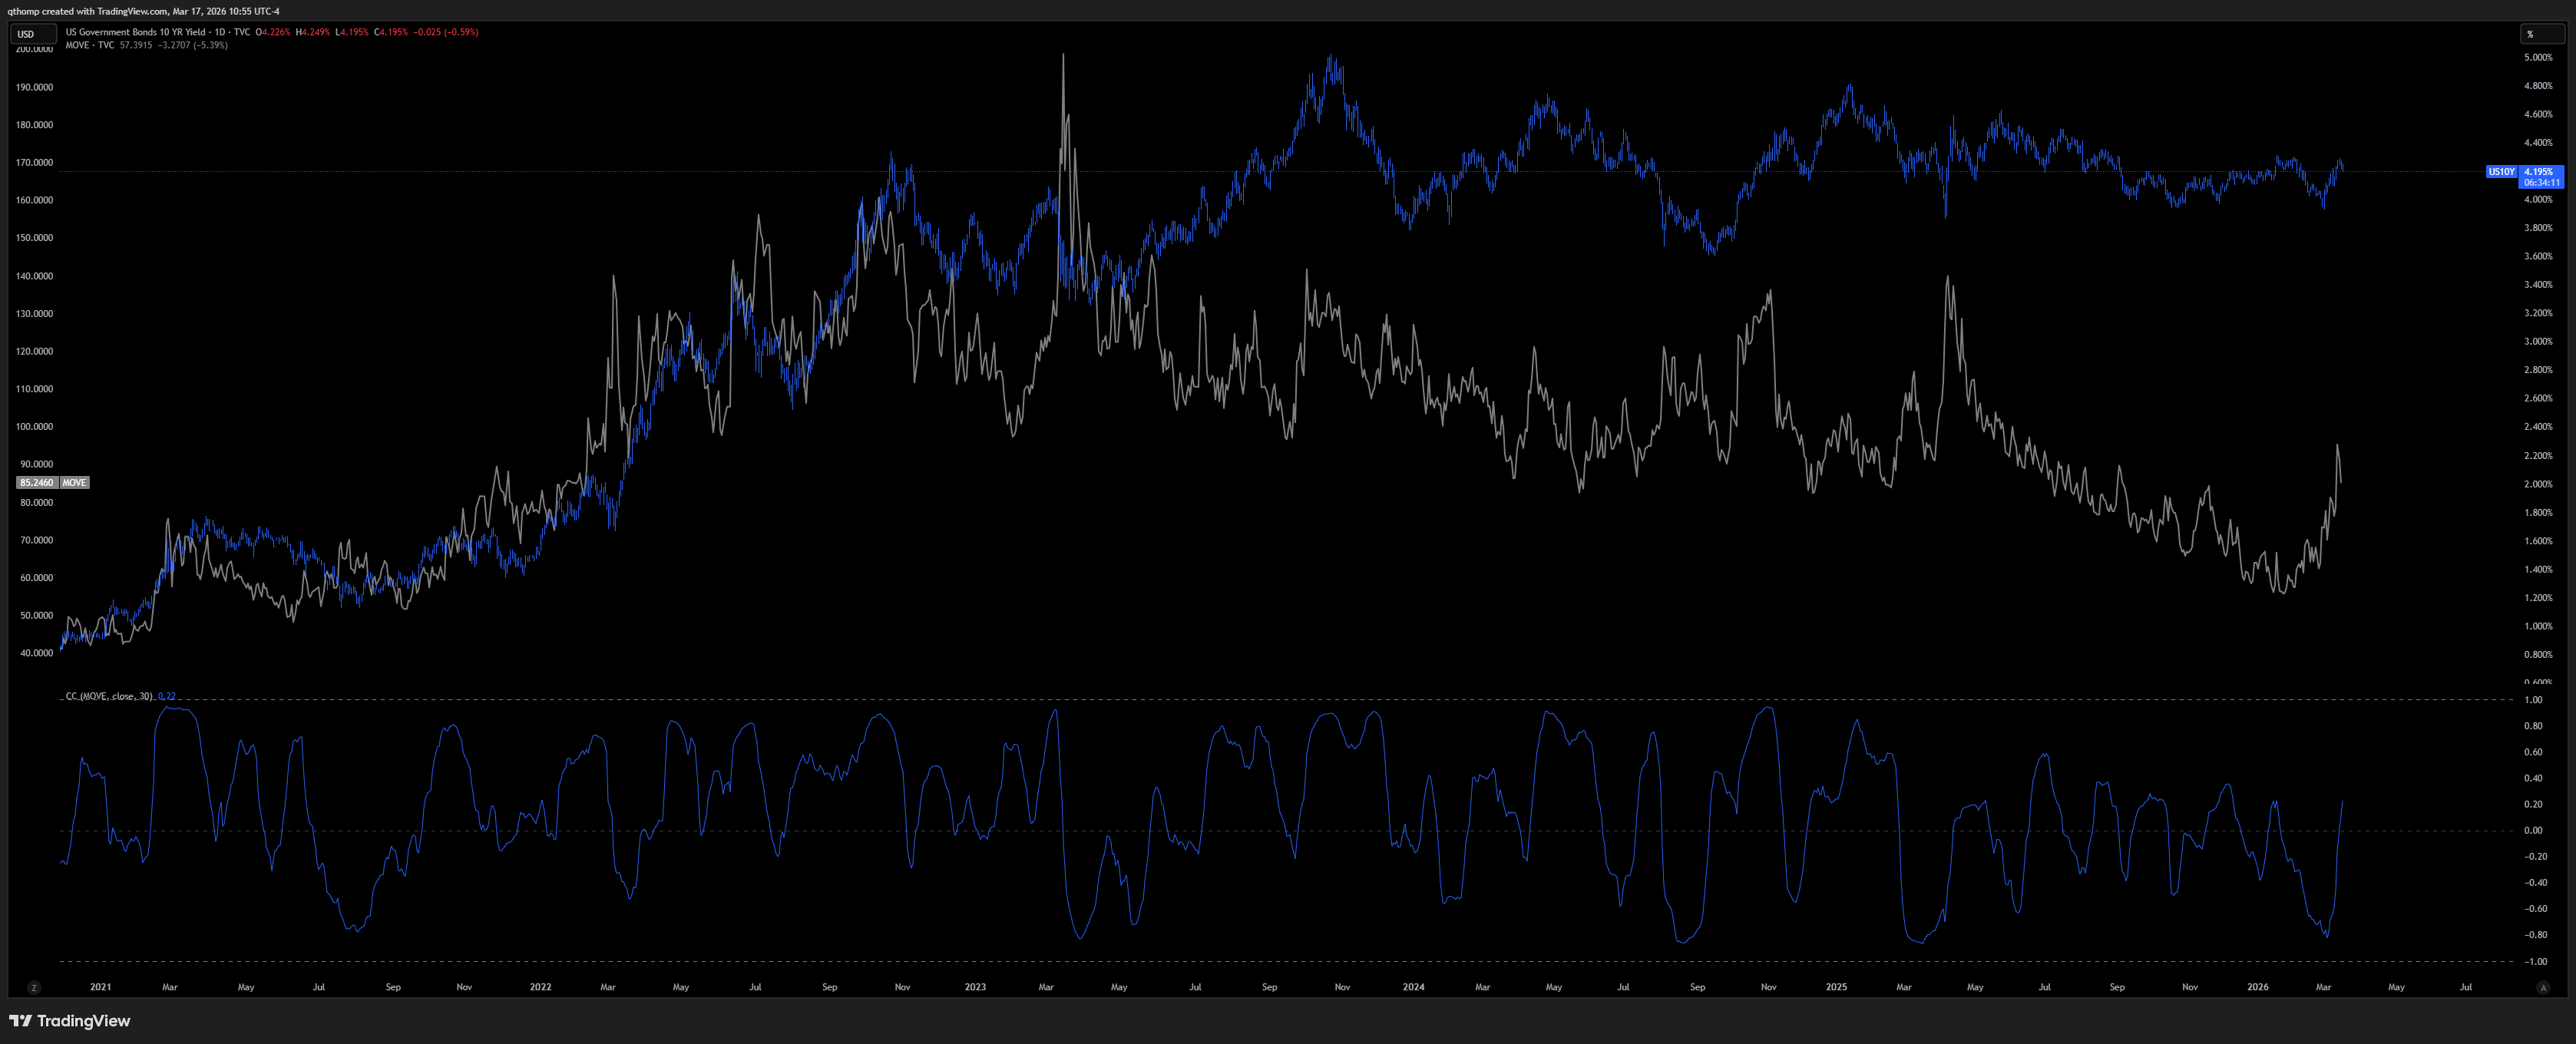Select the MOVE · TVC legend title
This screenshot has width=2576, height=1044.
[90, 45]
